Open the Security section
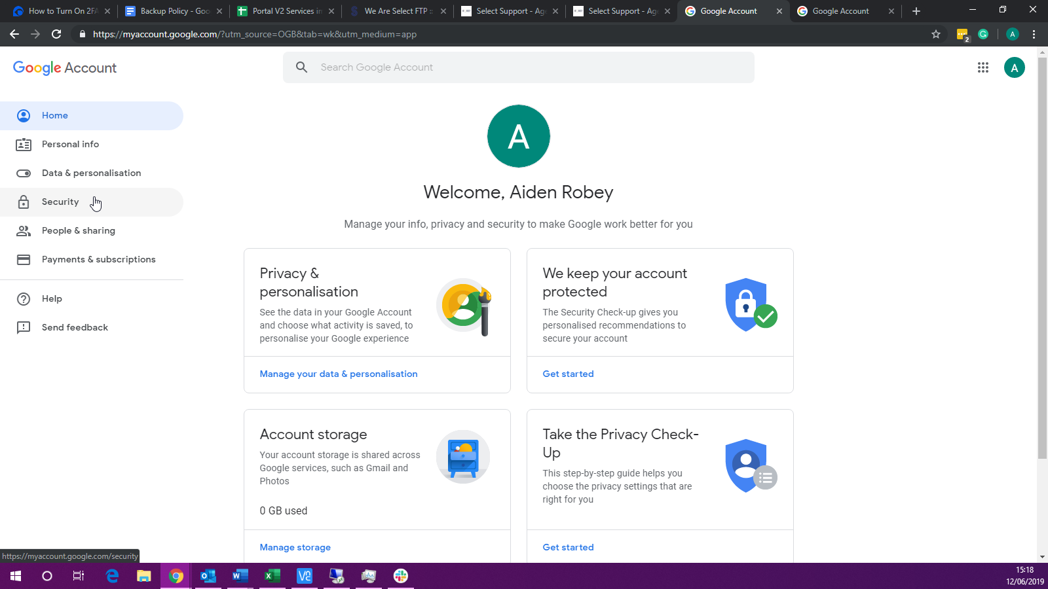1048x589 pixels. (92, 202)
